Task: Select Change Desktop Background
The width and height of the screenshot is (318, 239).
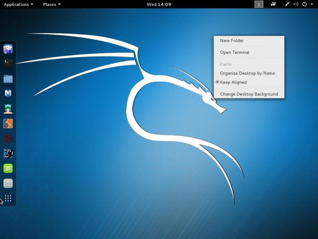Action: (249, 94)
